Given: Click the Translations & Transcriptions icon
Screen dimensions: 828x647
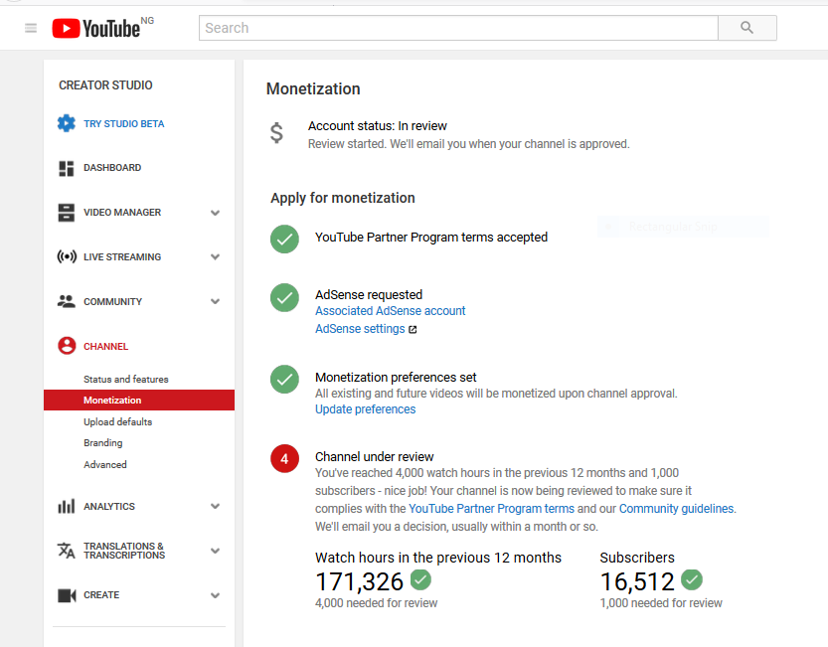Looking at the screenshot, I should pyautogui.click(x=67, y=551).
